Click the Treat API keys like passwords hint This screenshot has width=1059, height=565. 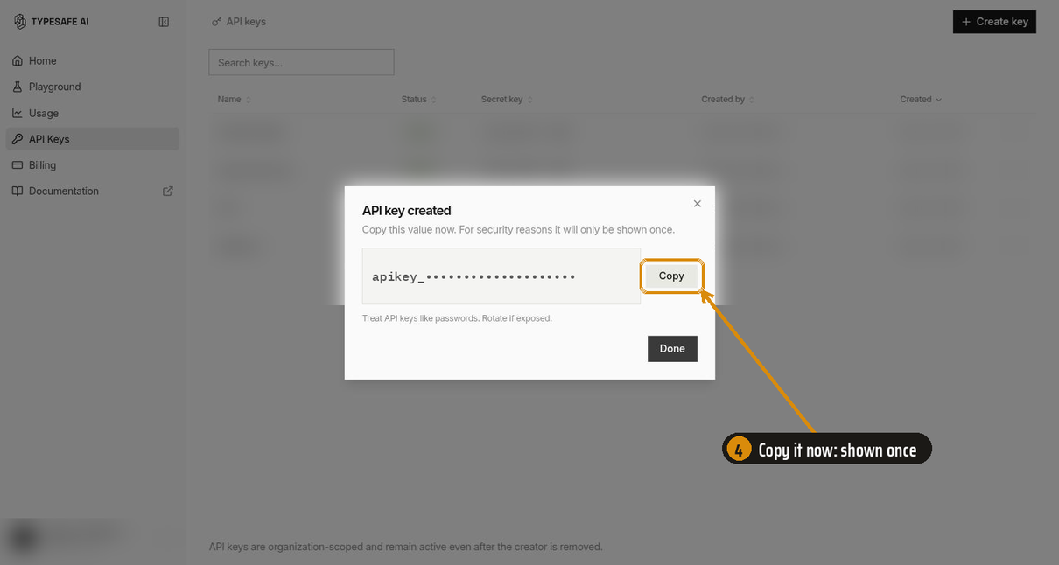pos(457,318)
